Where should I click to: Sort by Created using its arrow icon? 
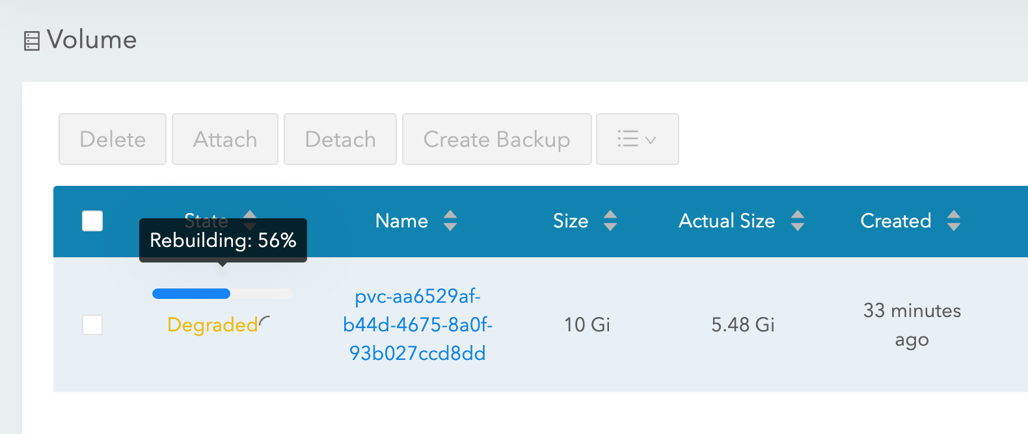954,221
